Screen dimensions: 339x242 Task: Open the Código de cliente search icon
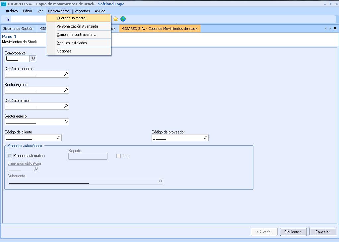click(58, 137)
